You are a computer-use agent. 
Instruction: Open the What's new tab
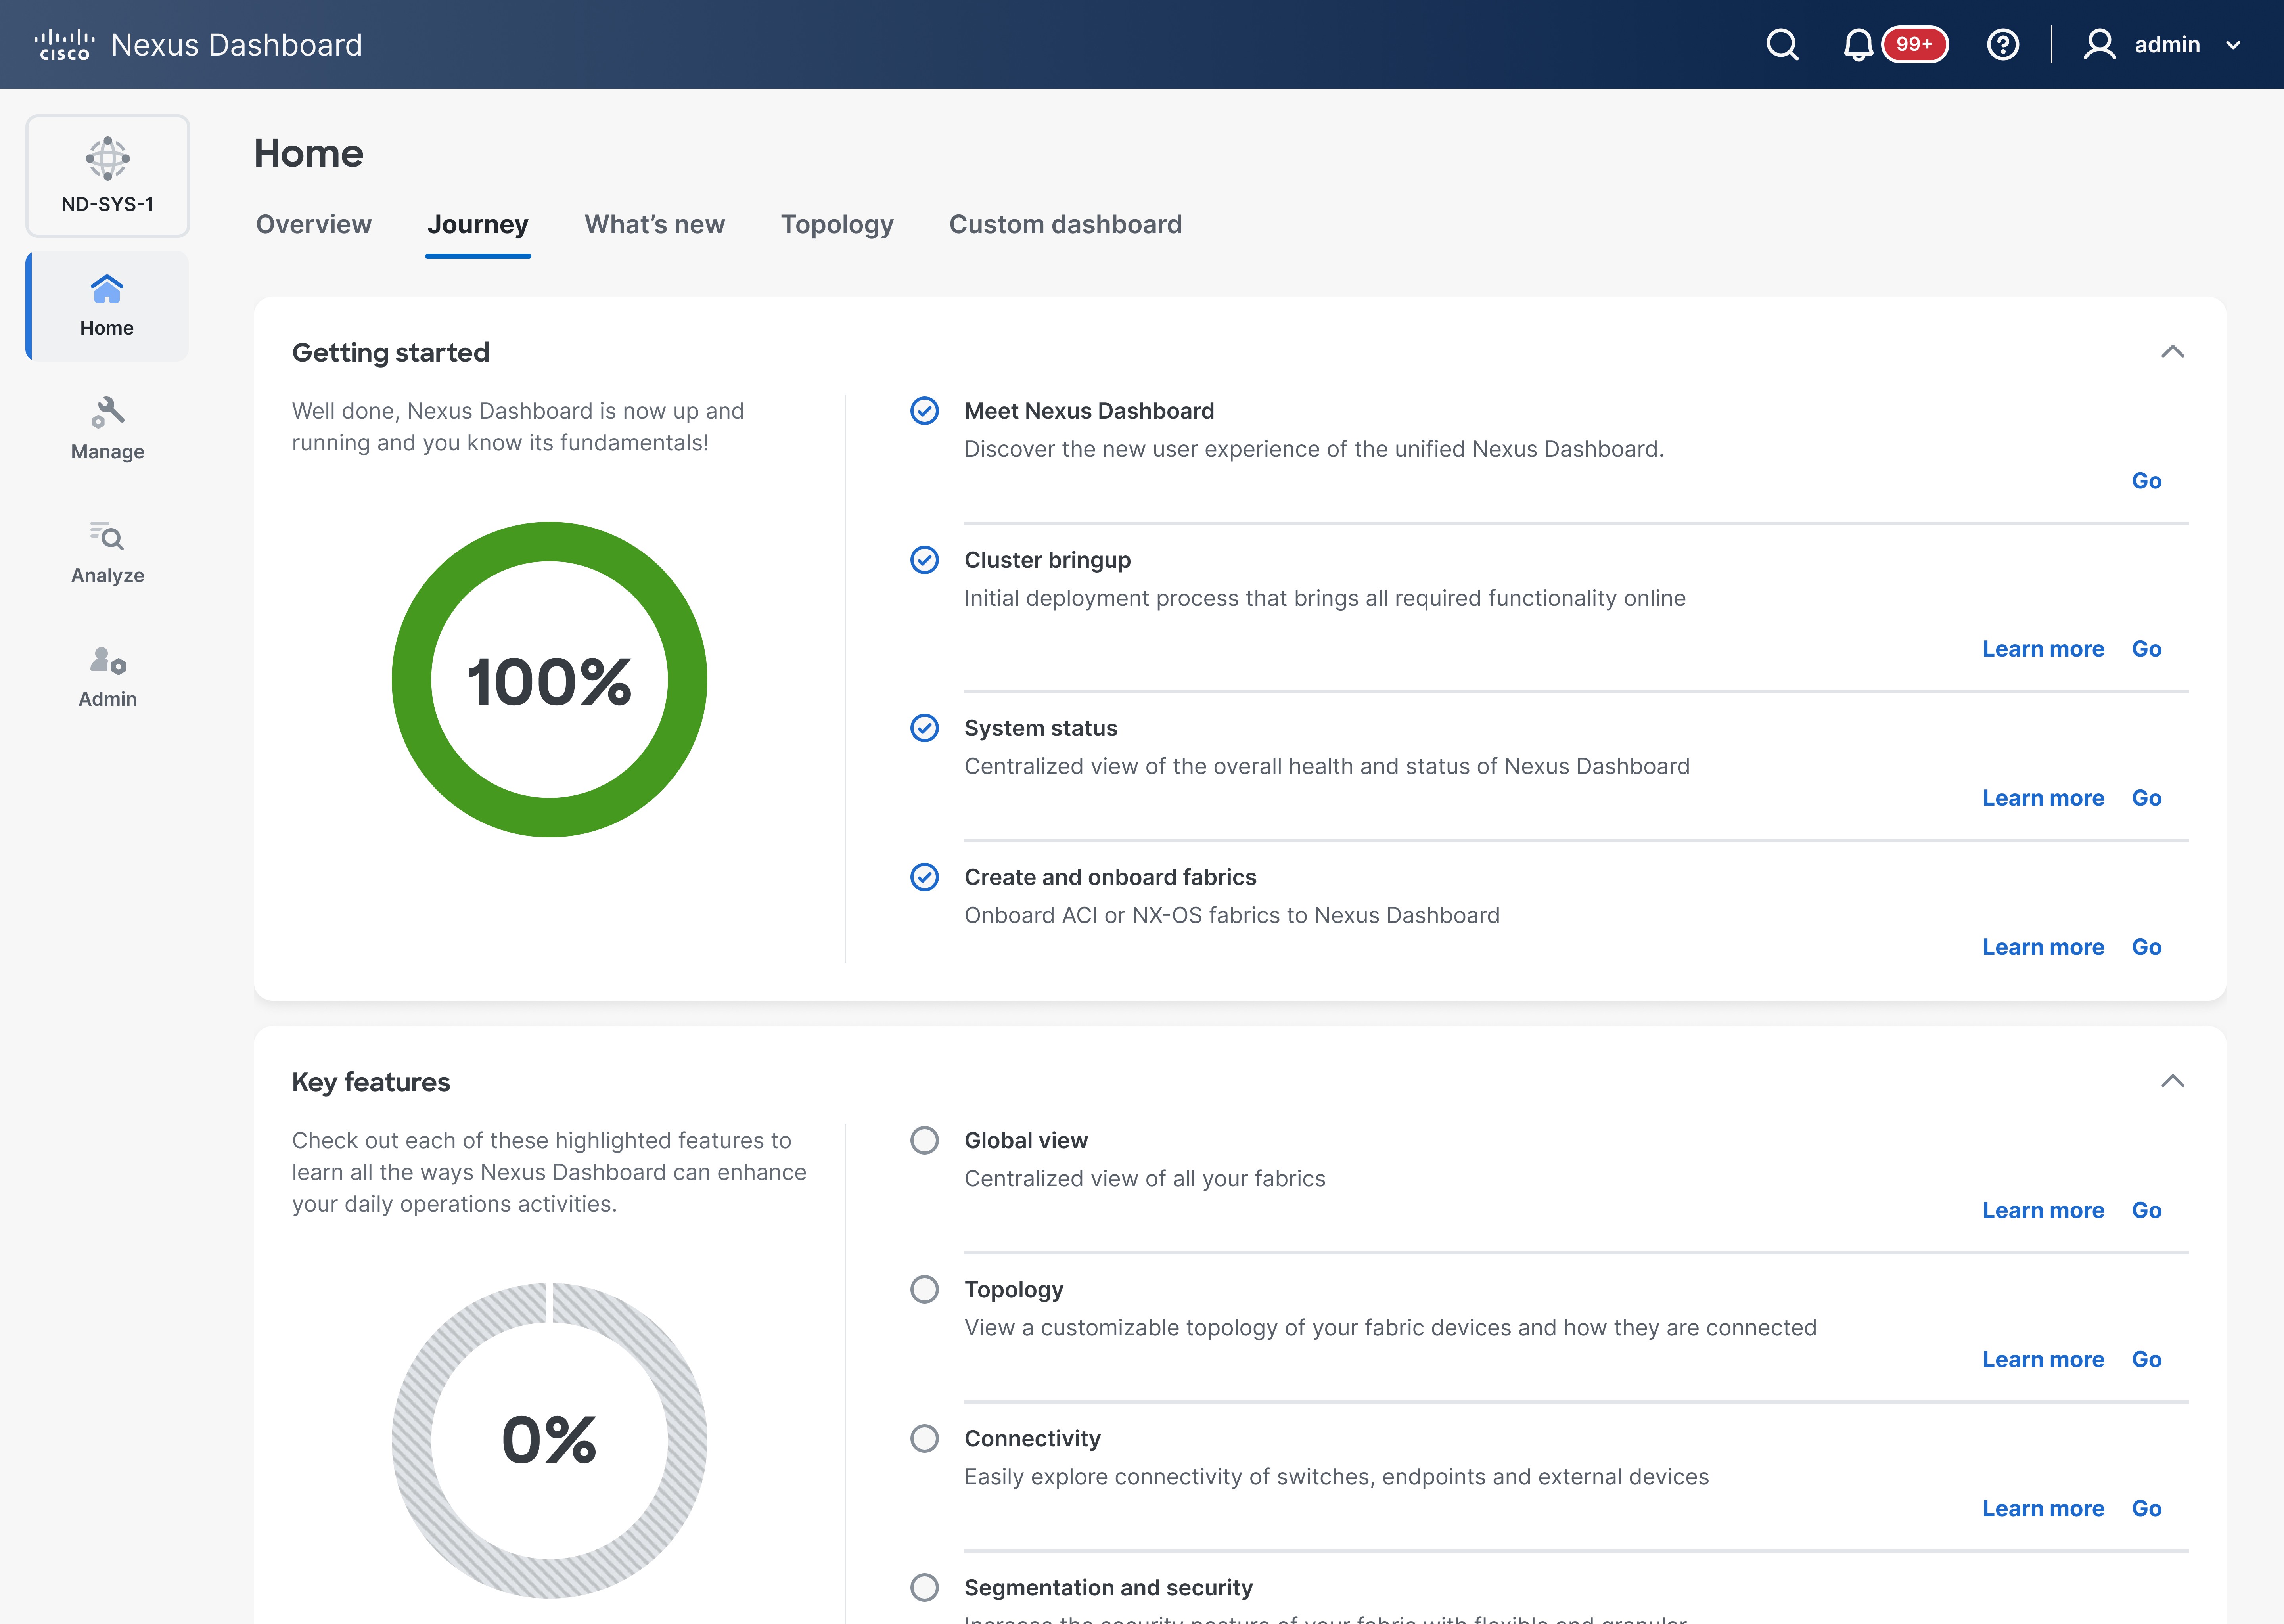point(655,224)
